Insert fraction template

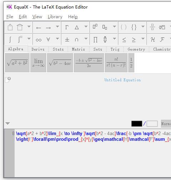152,27
